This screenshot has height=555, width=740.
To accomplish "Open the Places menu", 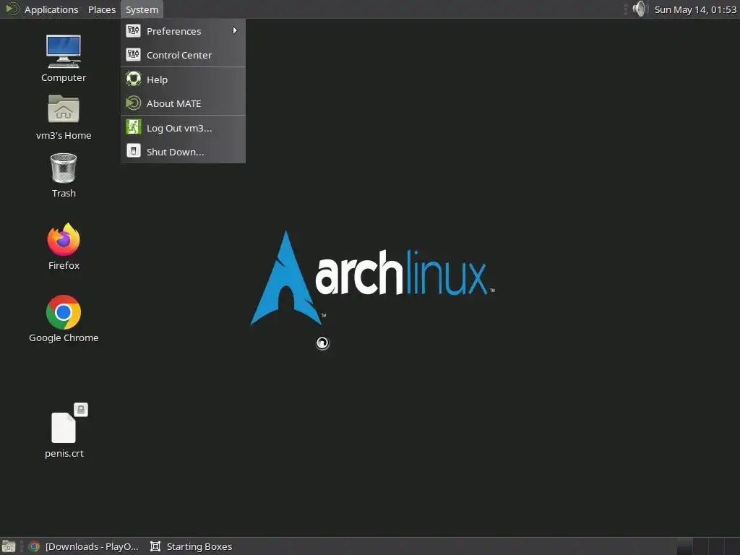I will tap(101, 9).
